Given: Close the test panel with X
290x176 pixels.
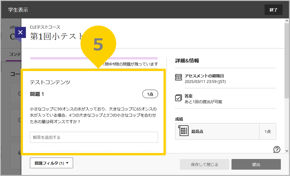Looking at the screenshot, I should (x=20, y=32).
